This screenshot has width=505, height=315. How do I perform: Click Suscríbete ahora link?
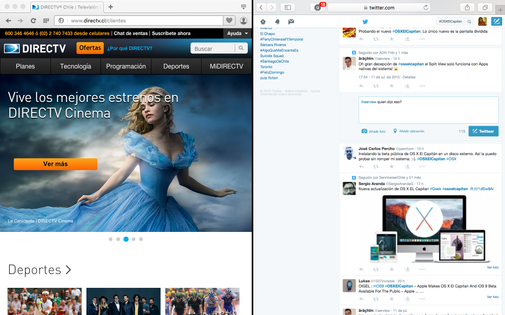pyautogui.click(x=171, y=33)
